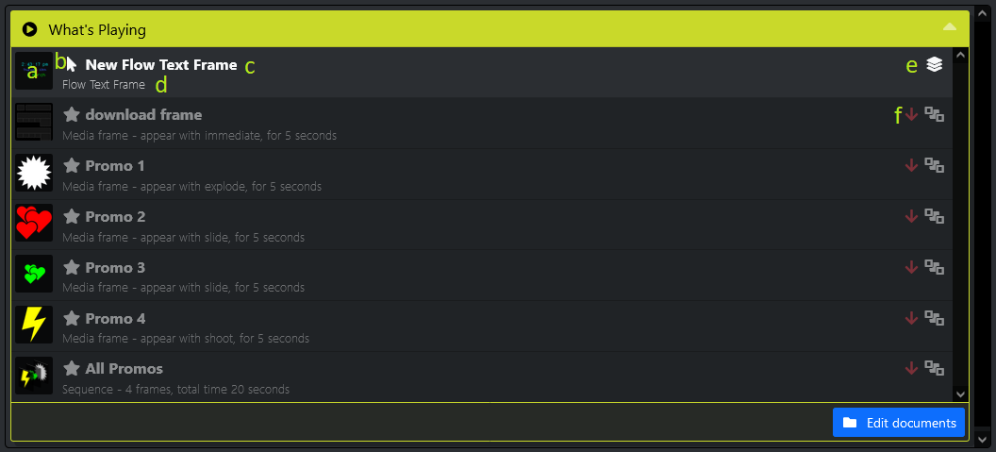This screenshot has width=996, height=452.
Task: Click the layers icon on New Flow Text Frame
Action: pos(934,64)
